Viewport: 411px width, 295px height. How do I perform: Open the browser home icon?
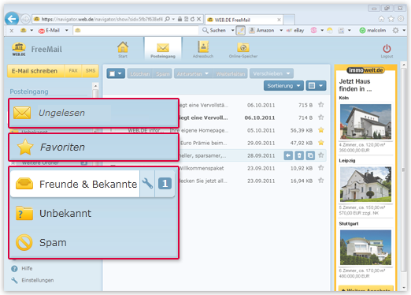381,19
